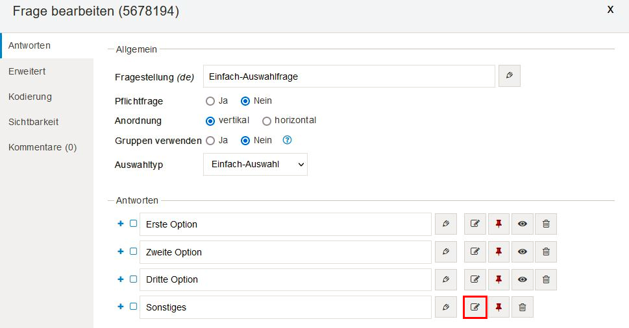Delete Dritte Option with the trash icon
The height and width of the screenshot is (328, 629).
546,279
